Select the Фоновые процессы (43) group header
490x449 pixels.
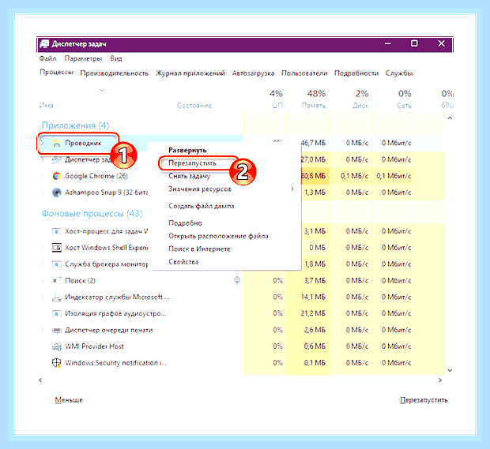click(x=92, y=213)
